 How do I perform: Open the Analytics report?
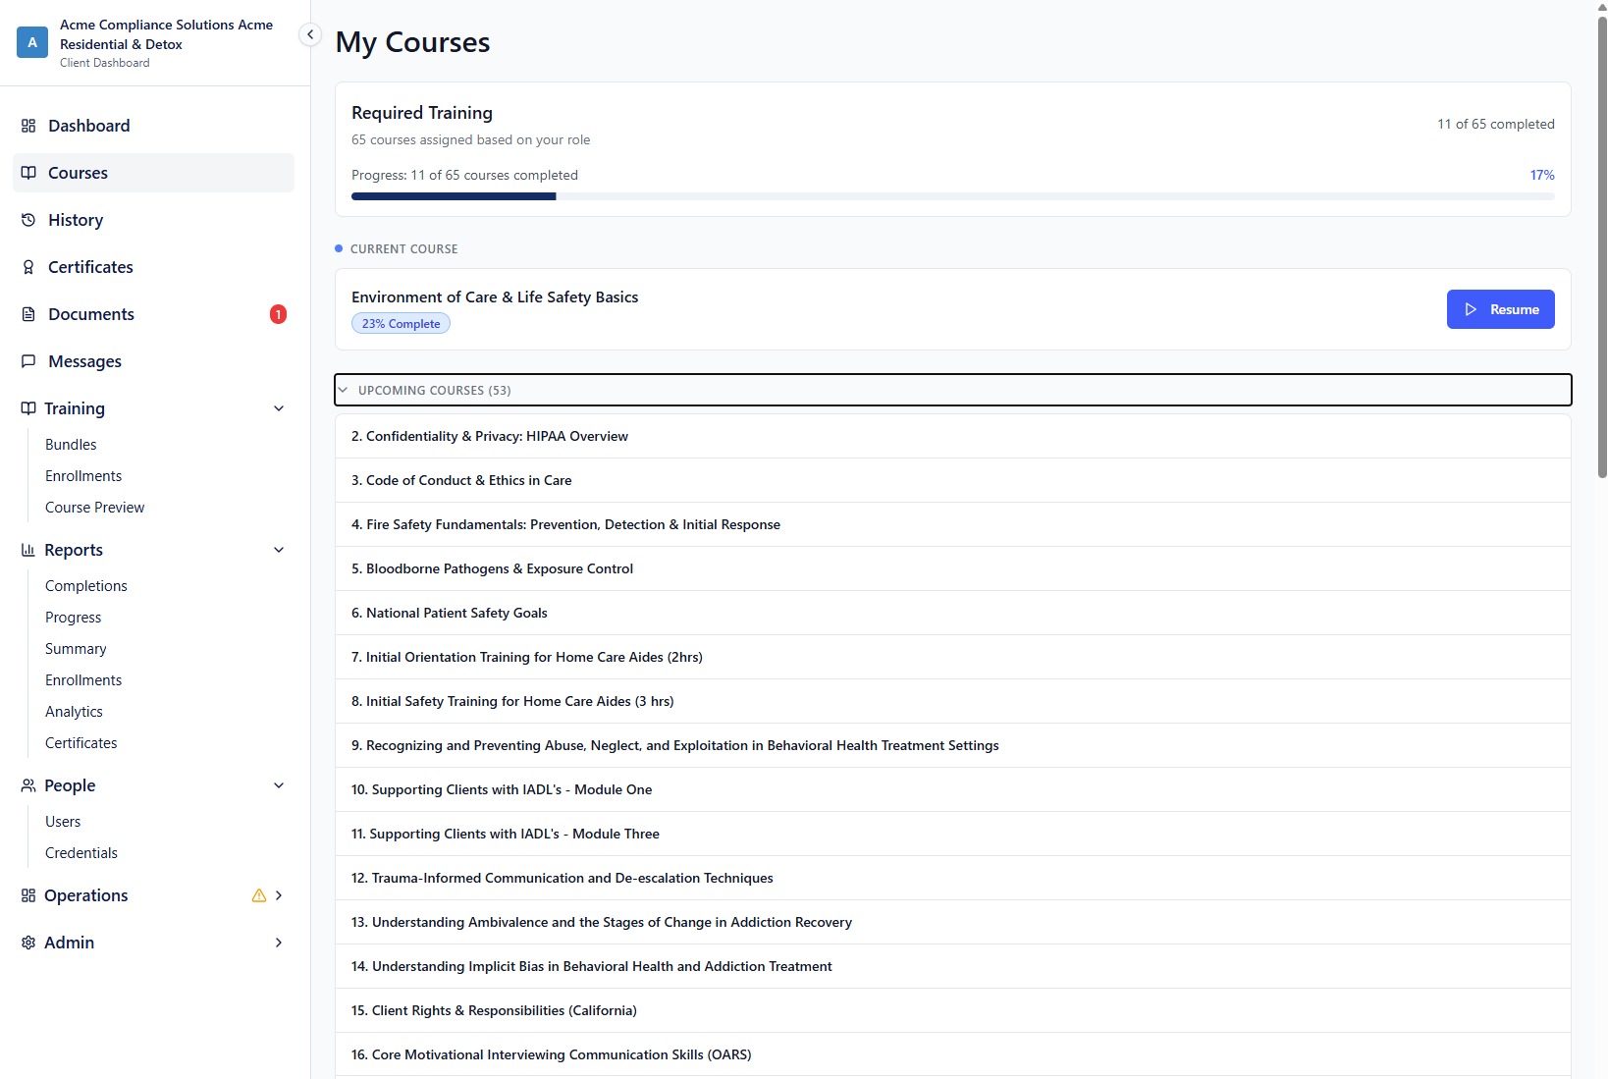(74, 712)
